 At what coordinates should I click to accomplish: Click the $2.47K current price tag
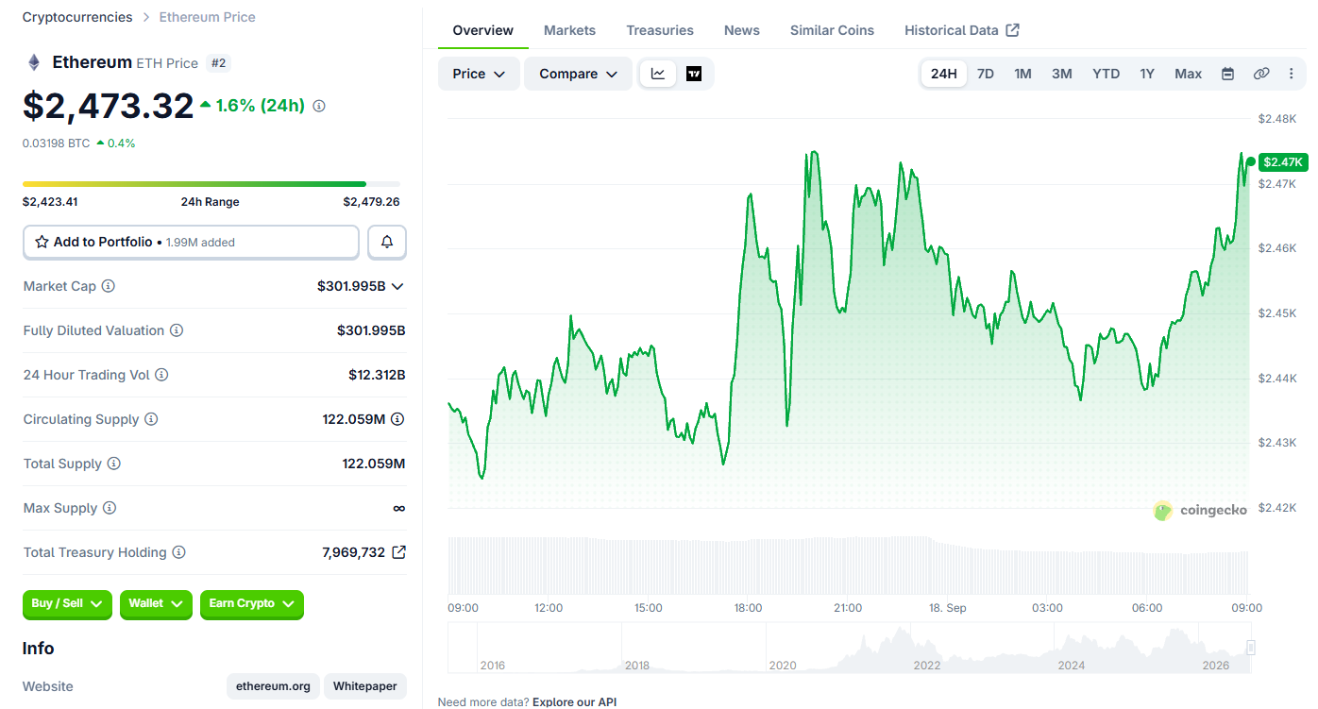(x=1283, y=162)
